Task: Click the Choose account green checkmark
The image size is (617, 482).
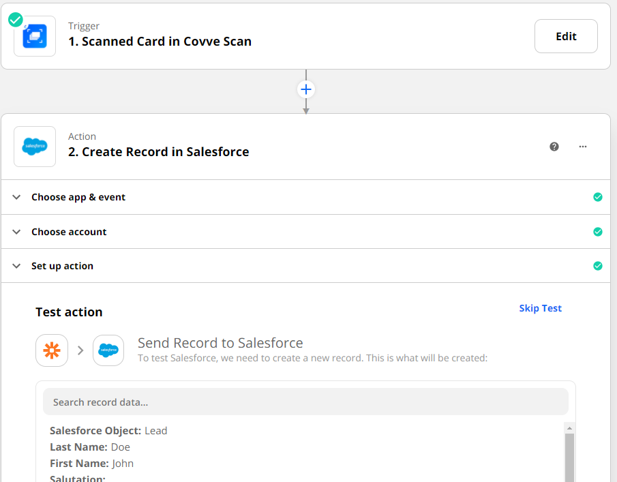Action: [598, 232]
